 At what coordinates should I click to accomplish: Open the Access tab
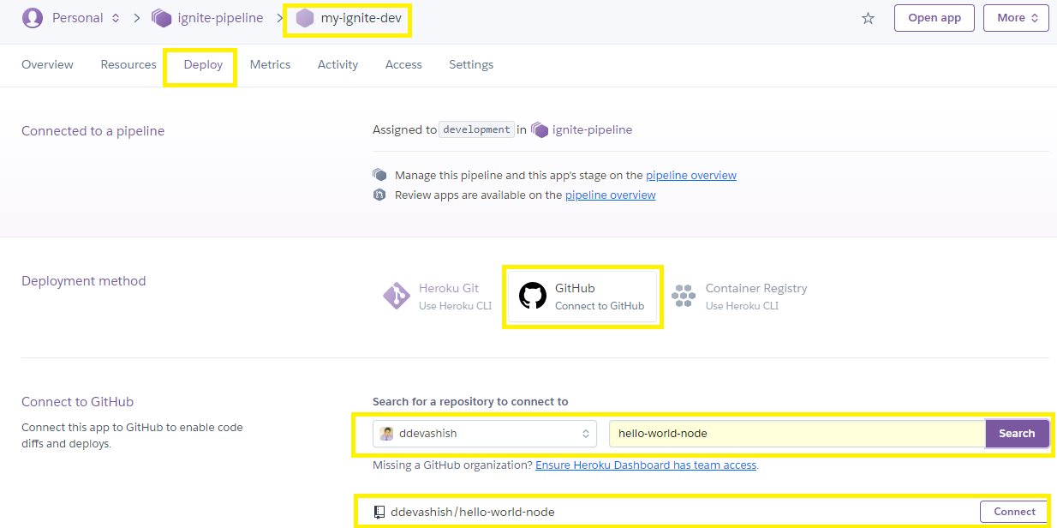click(403, 64)
